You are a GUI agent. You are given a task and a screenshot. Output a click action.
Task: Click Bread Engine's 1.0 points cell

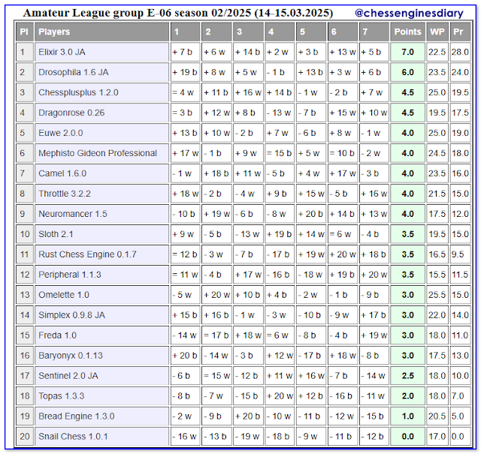[x=407, y=416]
